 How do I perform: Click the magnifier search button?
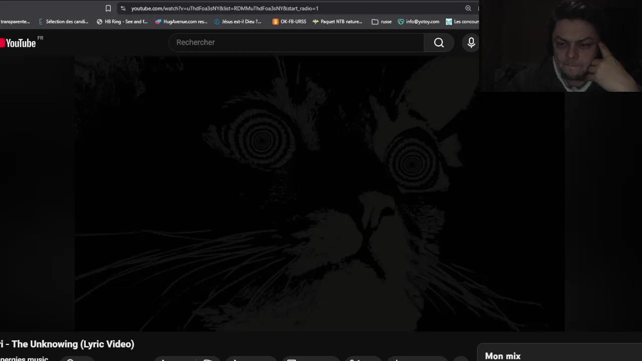click(439, 43)
